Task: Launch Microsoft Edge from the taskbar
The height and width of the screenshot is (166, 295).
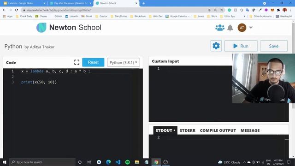Action: click(108, 162)
